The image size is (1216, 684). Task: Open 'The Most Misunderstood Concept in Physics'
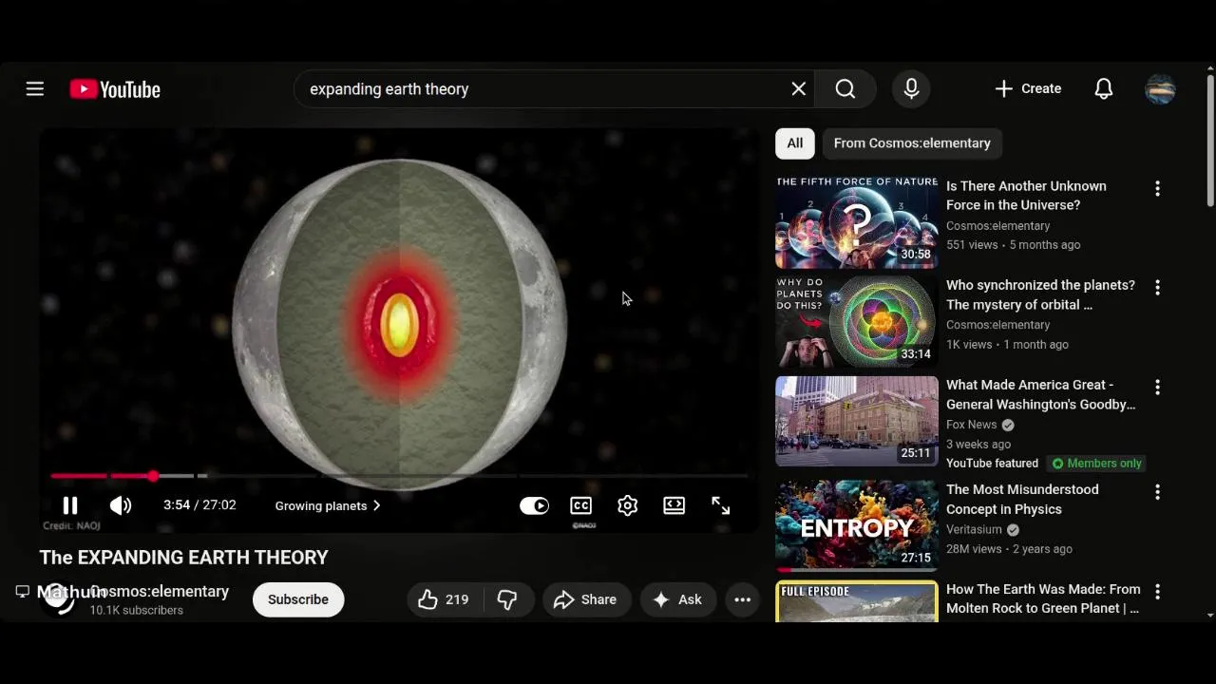pyautogui.click(x=1022, y=499)
